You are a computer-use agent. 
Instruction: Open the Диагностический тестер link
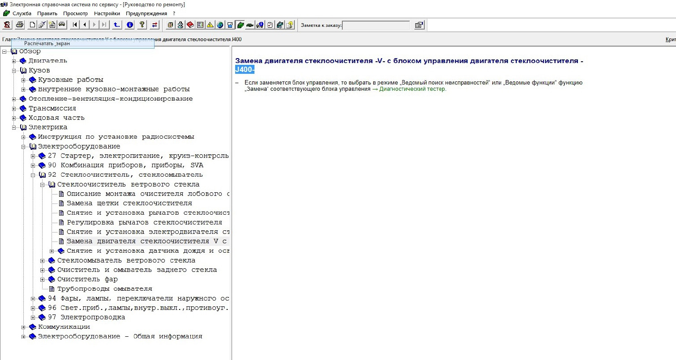(x=413, y=89)
